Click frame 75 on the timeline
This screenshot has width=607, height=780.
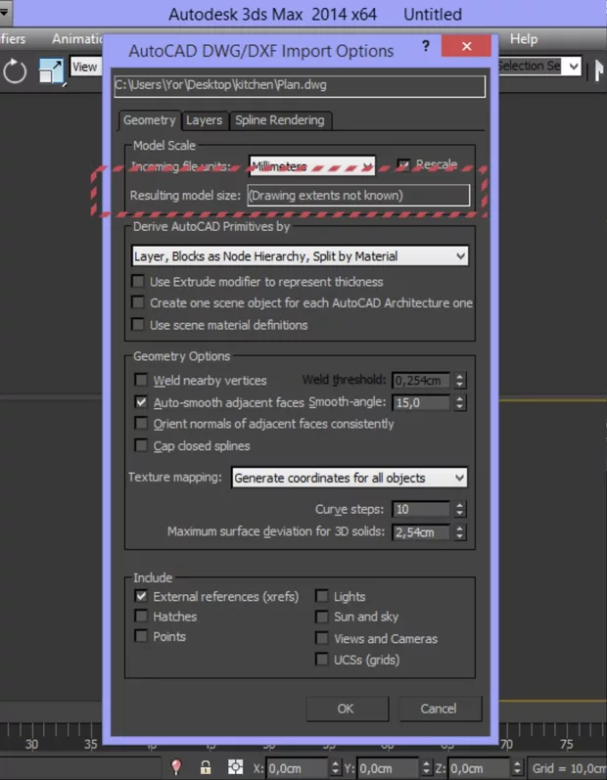coord(566,744)
